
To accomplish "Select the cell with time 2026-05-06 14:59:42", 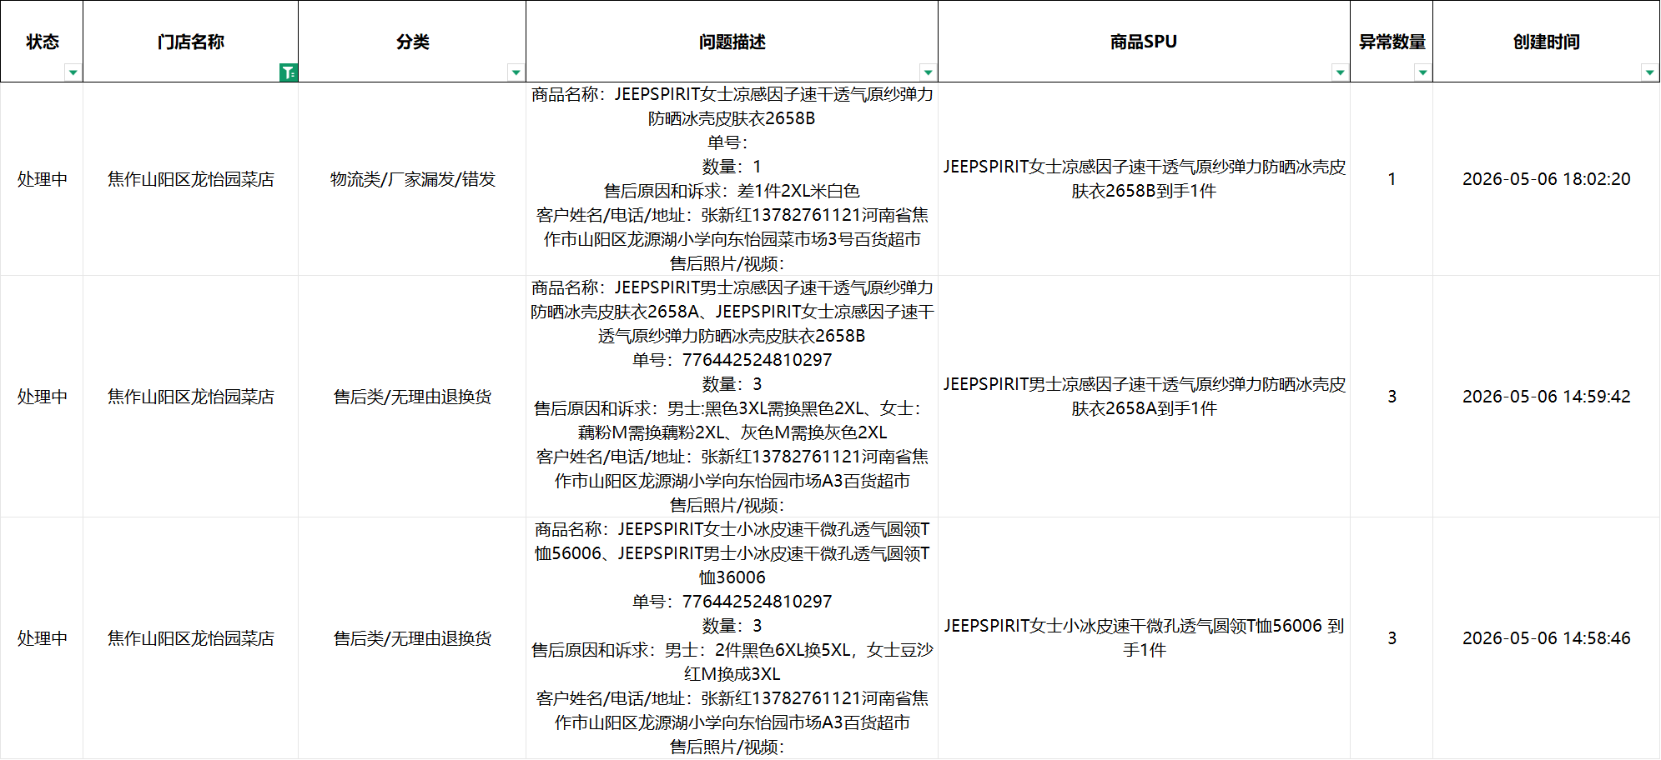I will pos(1546,397).
